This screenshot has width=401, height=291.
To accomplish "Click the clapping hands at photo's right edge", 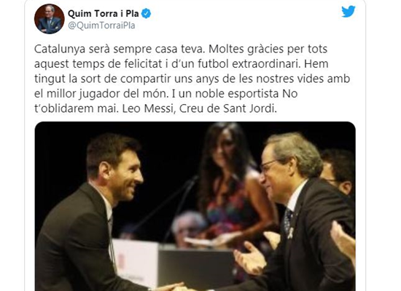I will pyautogui.click(x=343, y=242).
